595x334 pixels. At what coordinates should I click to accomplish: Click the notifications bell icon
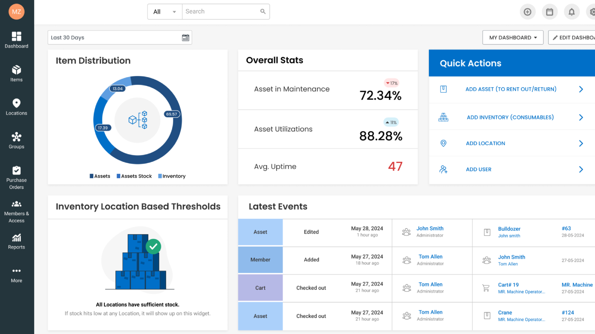[x=572, y=11]
